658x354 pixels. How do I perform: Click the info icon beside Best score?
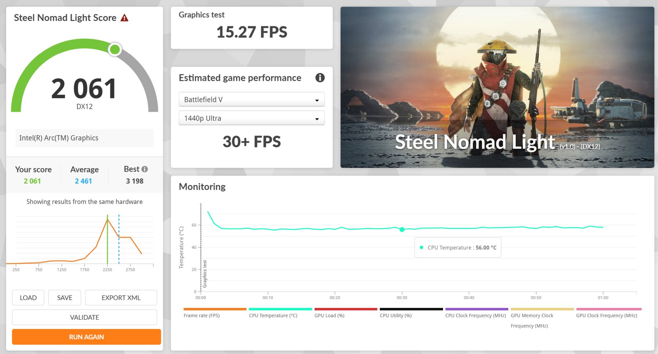(x=144, y=169)
